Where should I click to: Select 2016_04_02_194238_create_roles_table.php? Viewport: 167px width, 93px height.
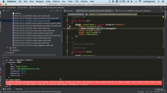click(x=31, y=28)
